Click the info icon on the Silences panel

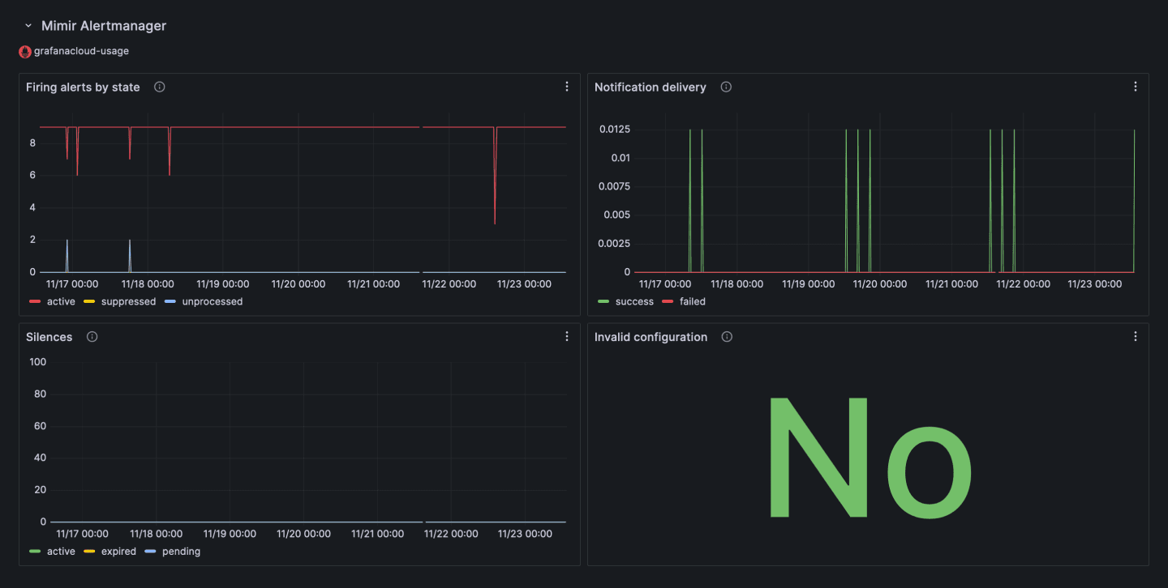tap(92, 336)
